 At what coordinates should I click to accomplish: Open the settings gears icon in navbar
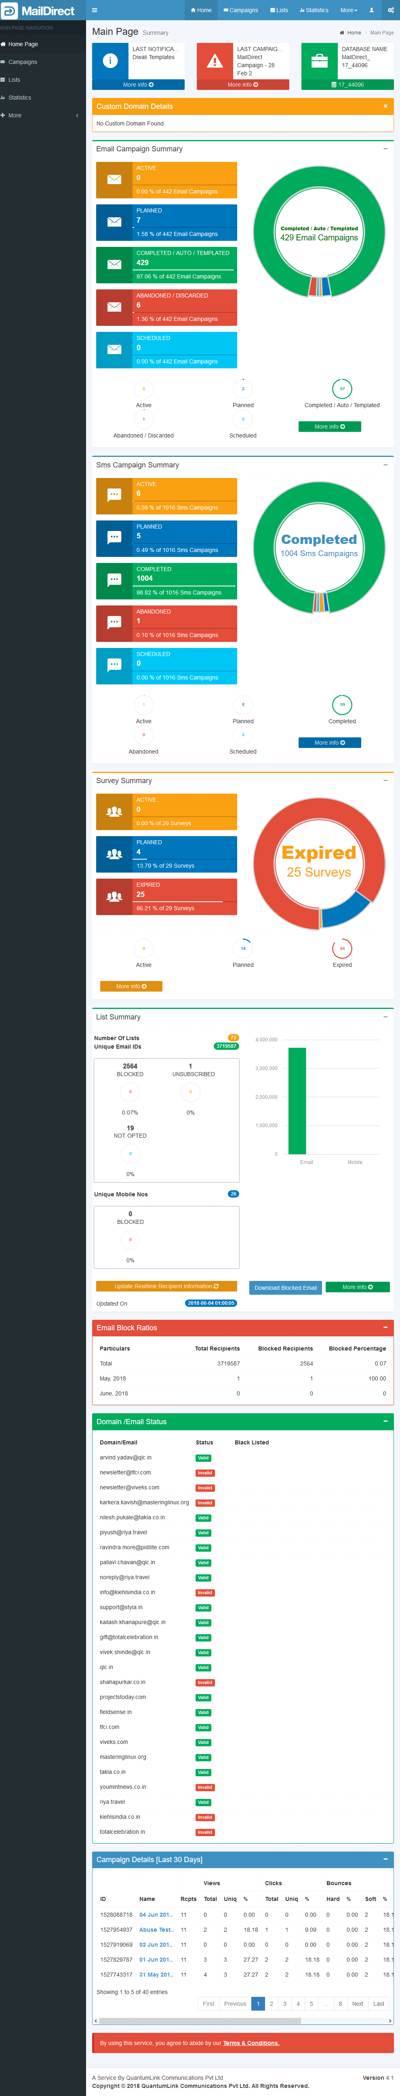(x=390, y=11)
